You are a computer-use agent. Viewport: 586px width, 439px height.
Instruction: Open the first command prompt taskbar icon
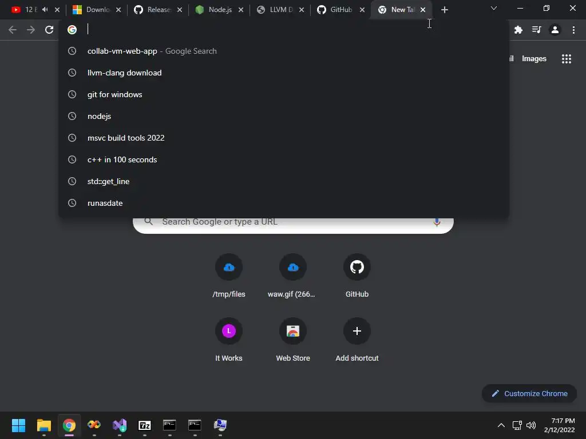coord(169,425)
